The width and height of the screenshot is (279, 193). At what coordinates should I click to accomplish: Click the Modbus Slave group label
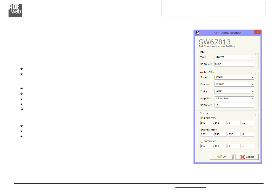208,72
